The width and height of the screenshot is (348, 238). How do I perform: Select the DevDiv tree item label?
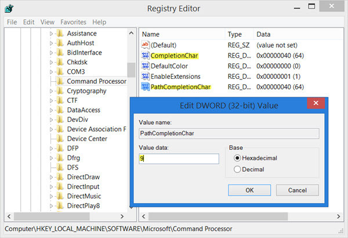click(x=78, y=120)
